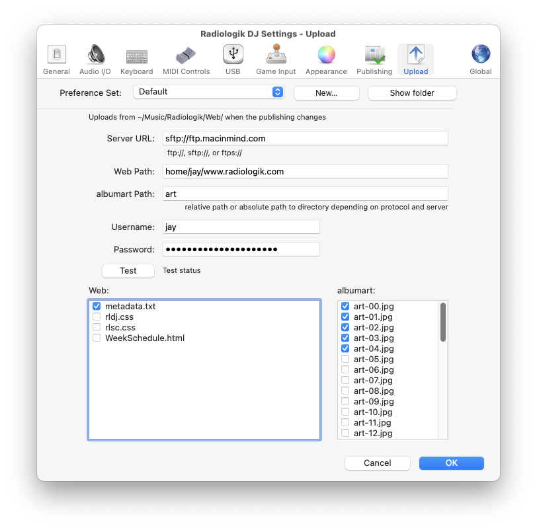Uncheck metadata.txt in the Web list
The height and width of the screenshot is (530, 537).
pos(96,306)
